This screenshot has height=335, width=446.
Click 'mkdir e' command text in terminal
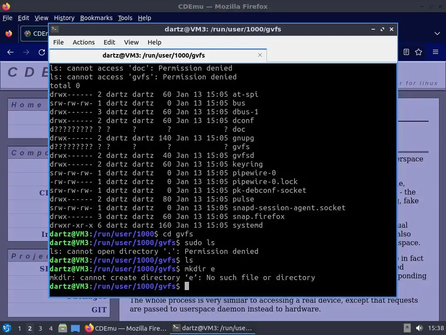199,269
